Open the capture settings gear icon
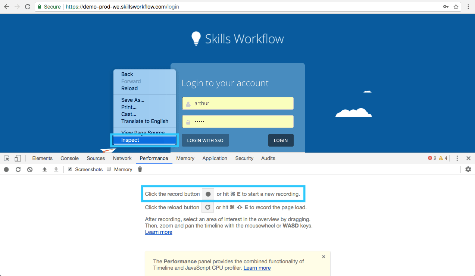Screen dimensions: 475x276 [468, 169]
